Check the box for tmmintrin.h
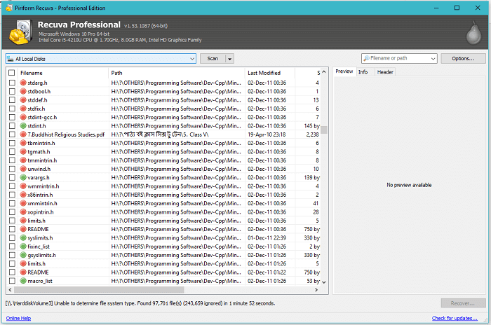491x325 pixels. [12, 160]
